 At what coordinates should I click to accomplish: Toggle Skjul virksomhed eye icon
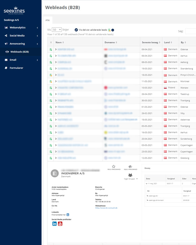pos(130,167)
